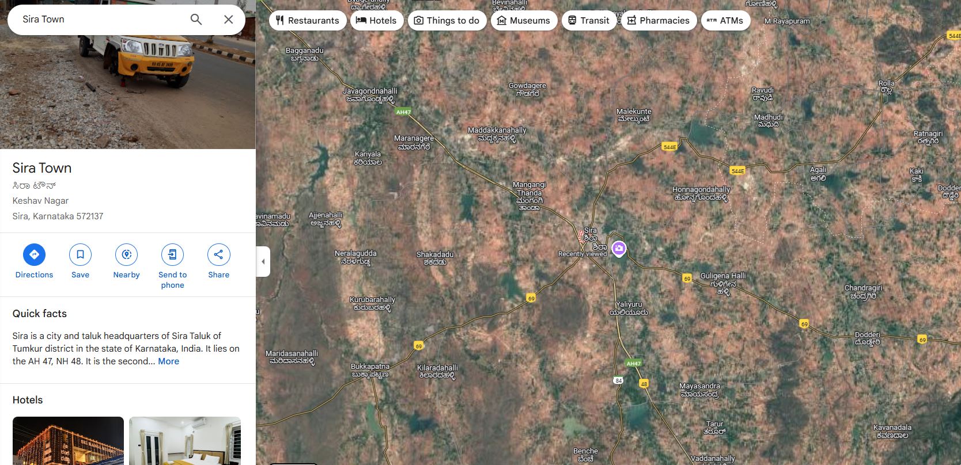Click the Sira Town search box
This screenshot has width=961, height=465.
click(98, 20)
